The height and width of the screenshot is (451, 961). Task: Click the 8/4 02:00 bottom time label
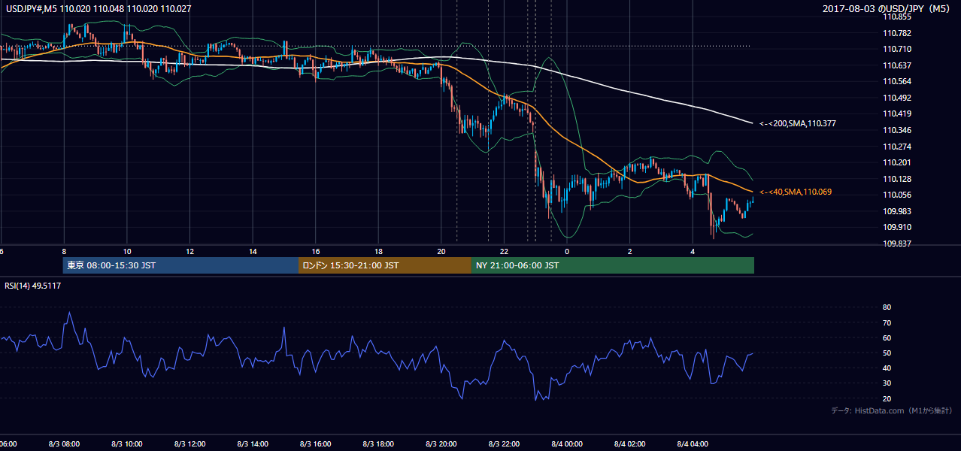tap(630, 444)
